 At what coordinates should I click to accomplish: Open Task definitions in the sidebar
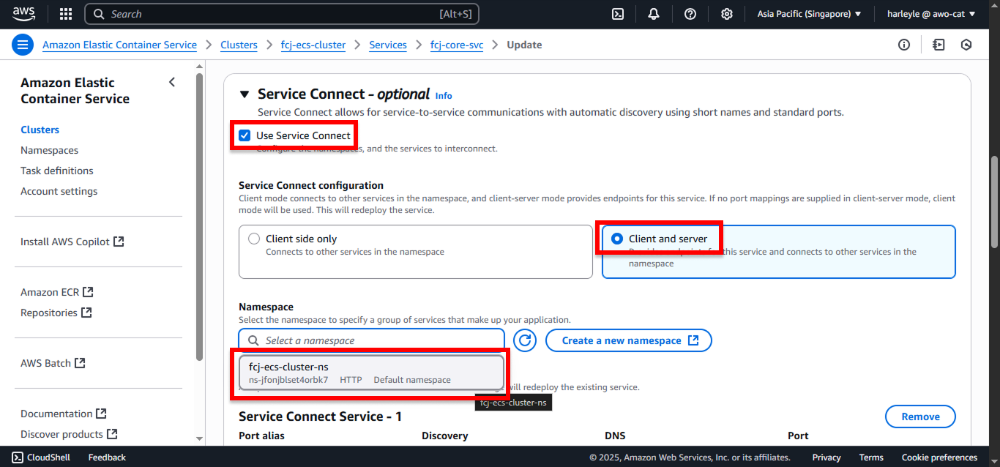point(57,171)
